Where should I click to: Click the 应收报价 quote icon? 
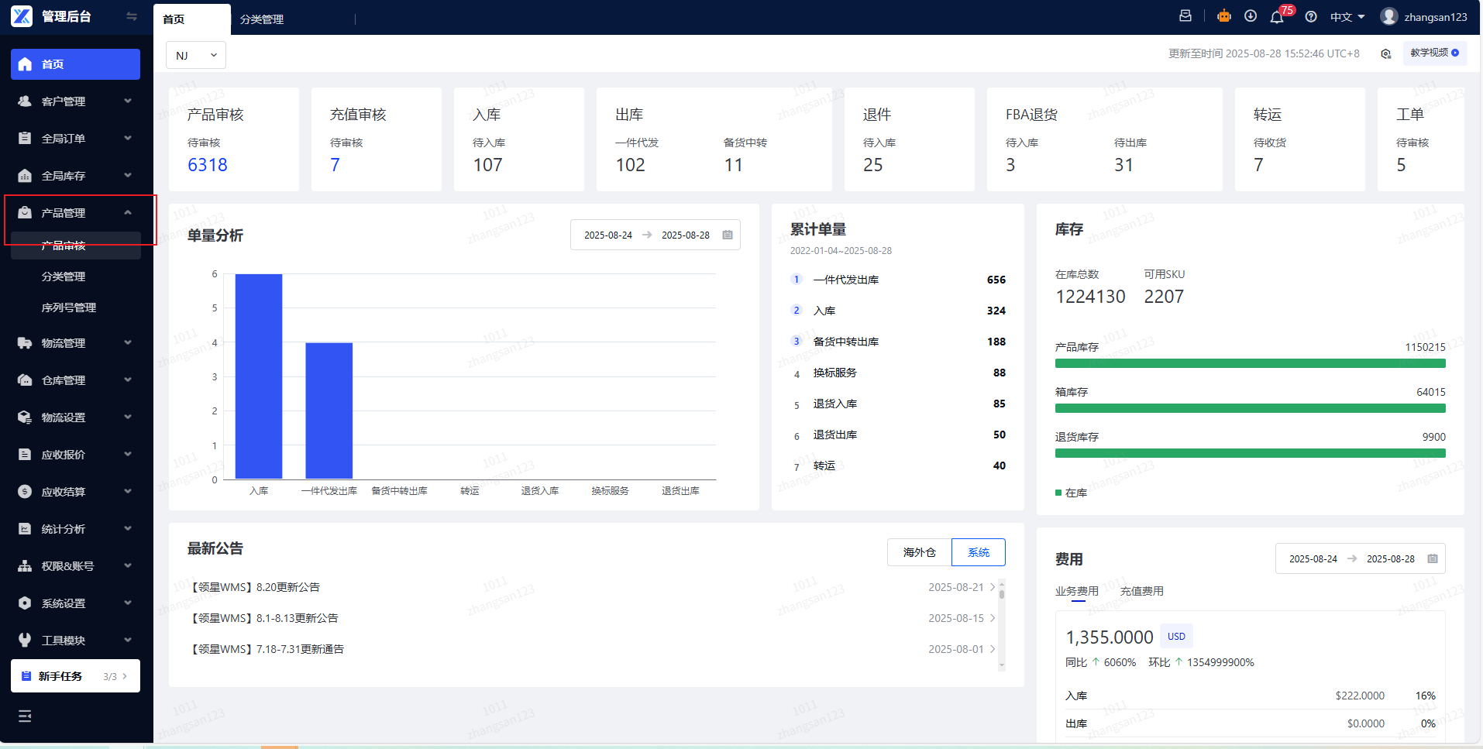(25, 454)
